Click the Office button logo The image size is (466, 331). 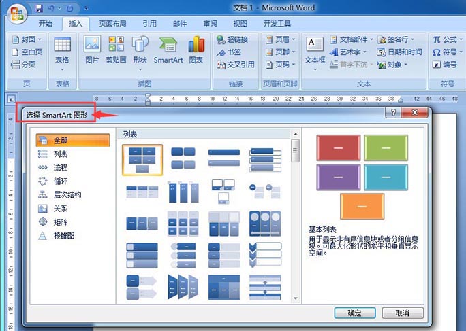point(16,14)
